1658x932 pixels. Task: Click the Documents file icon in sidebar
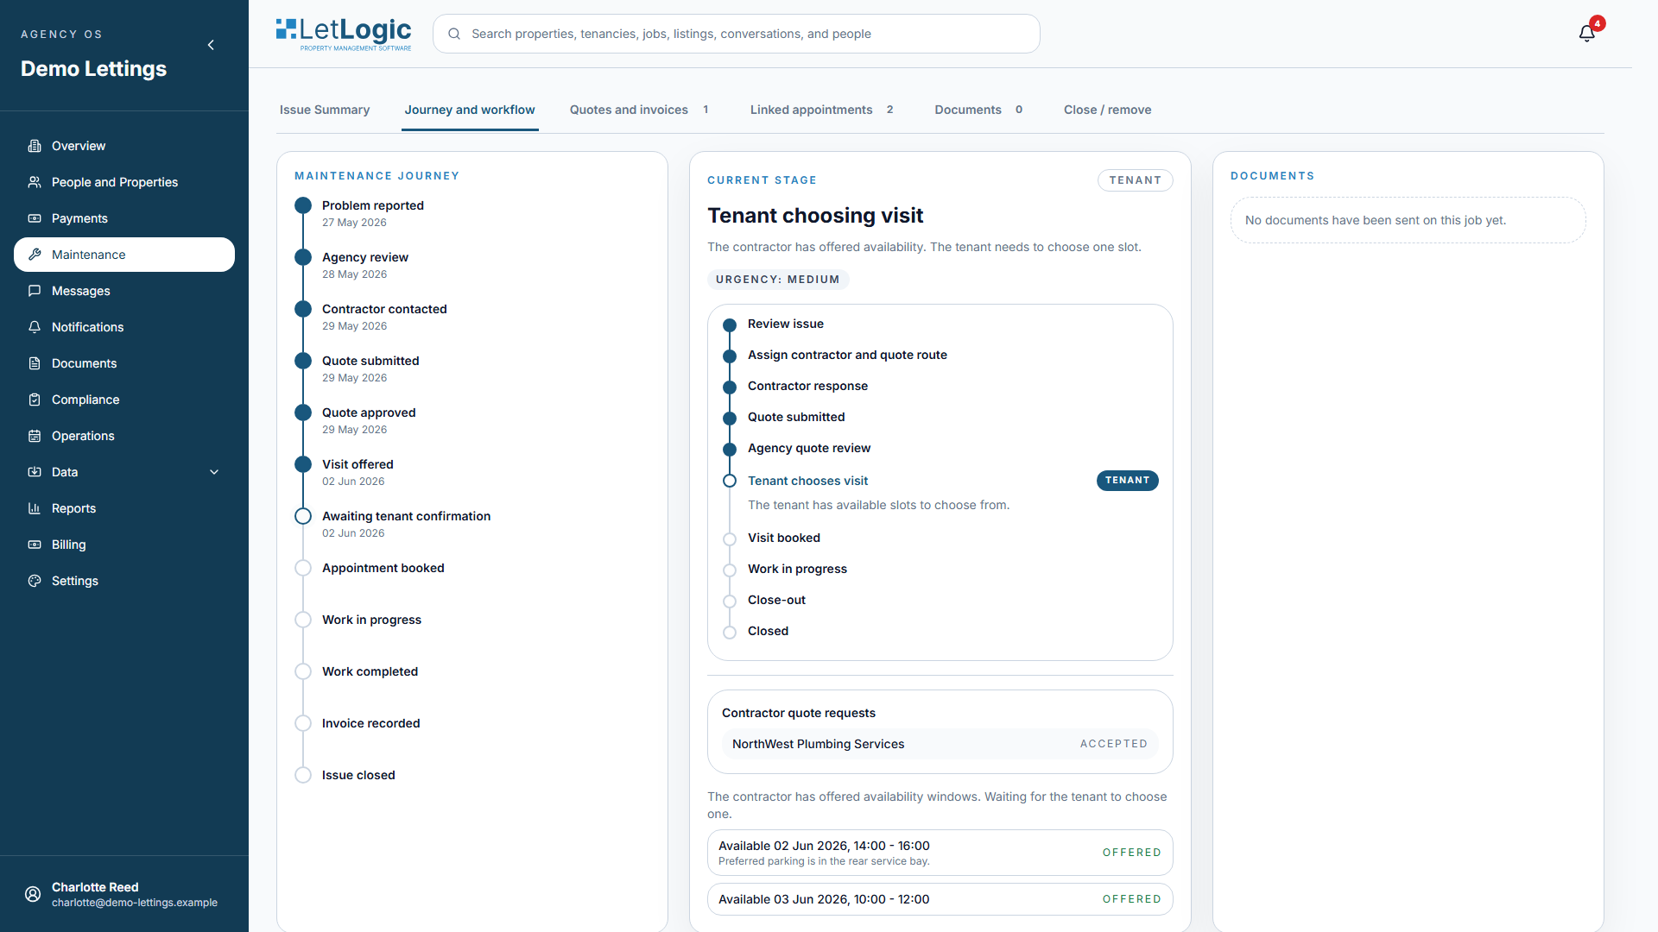point(35,363)
